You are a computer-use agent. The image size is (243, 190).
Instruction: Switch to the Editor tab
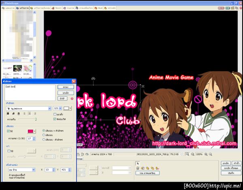click(x=22, y=8)
